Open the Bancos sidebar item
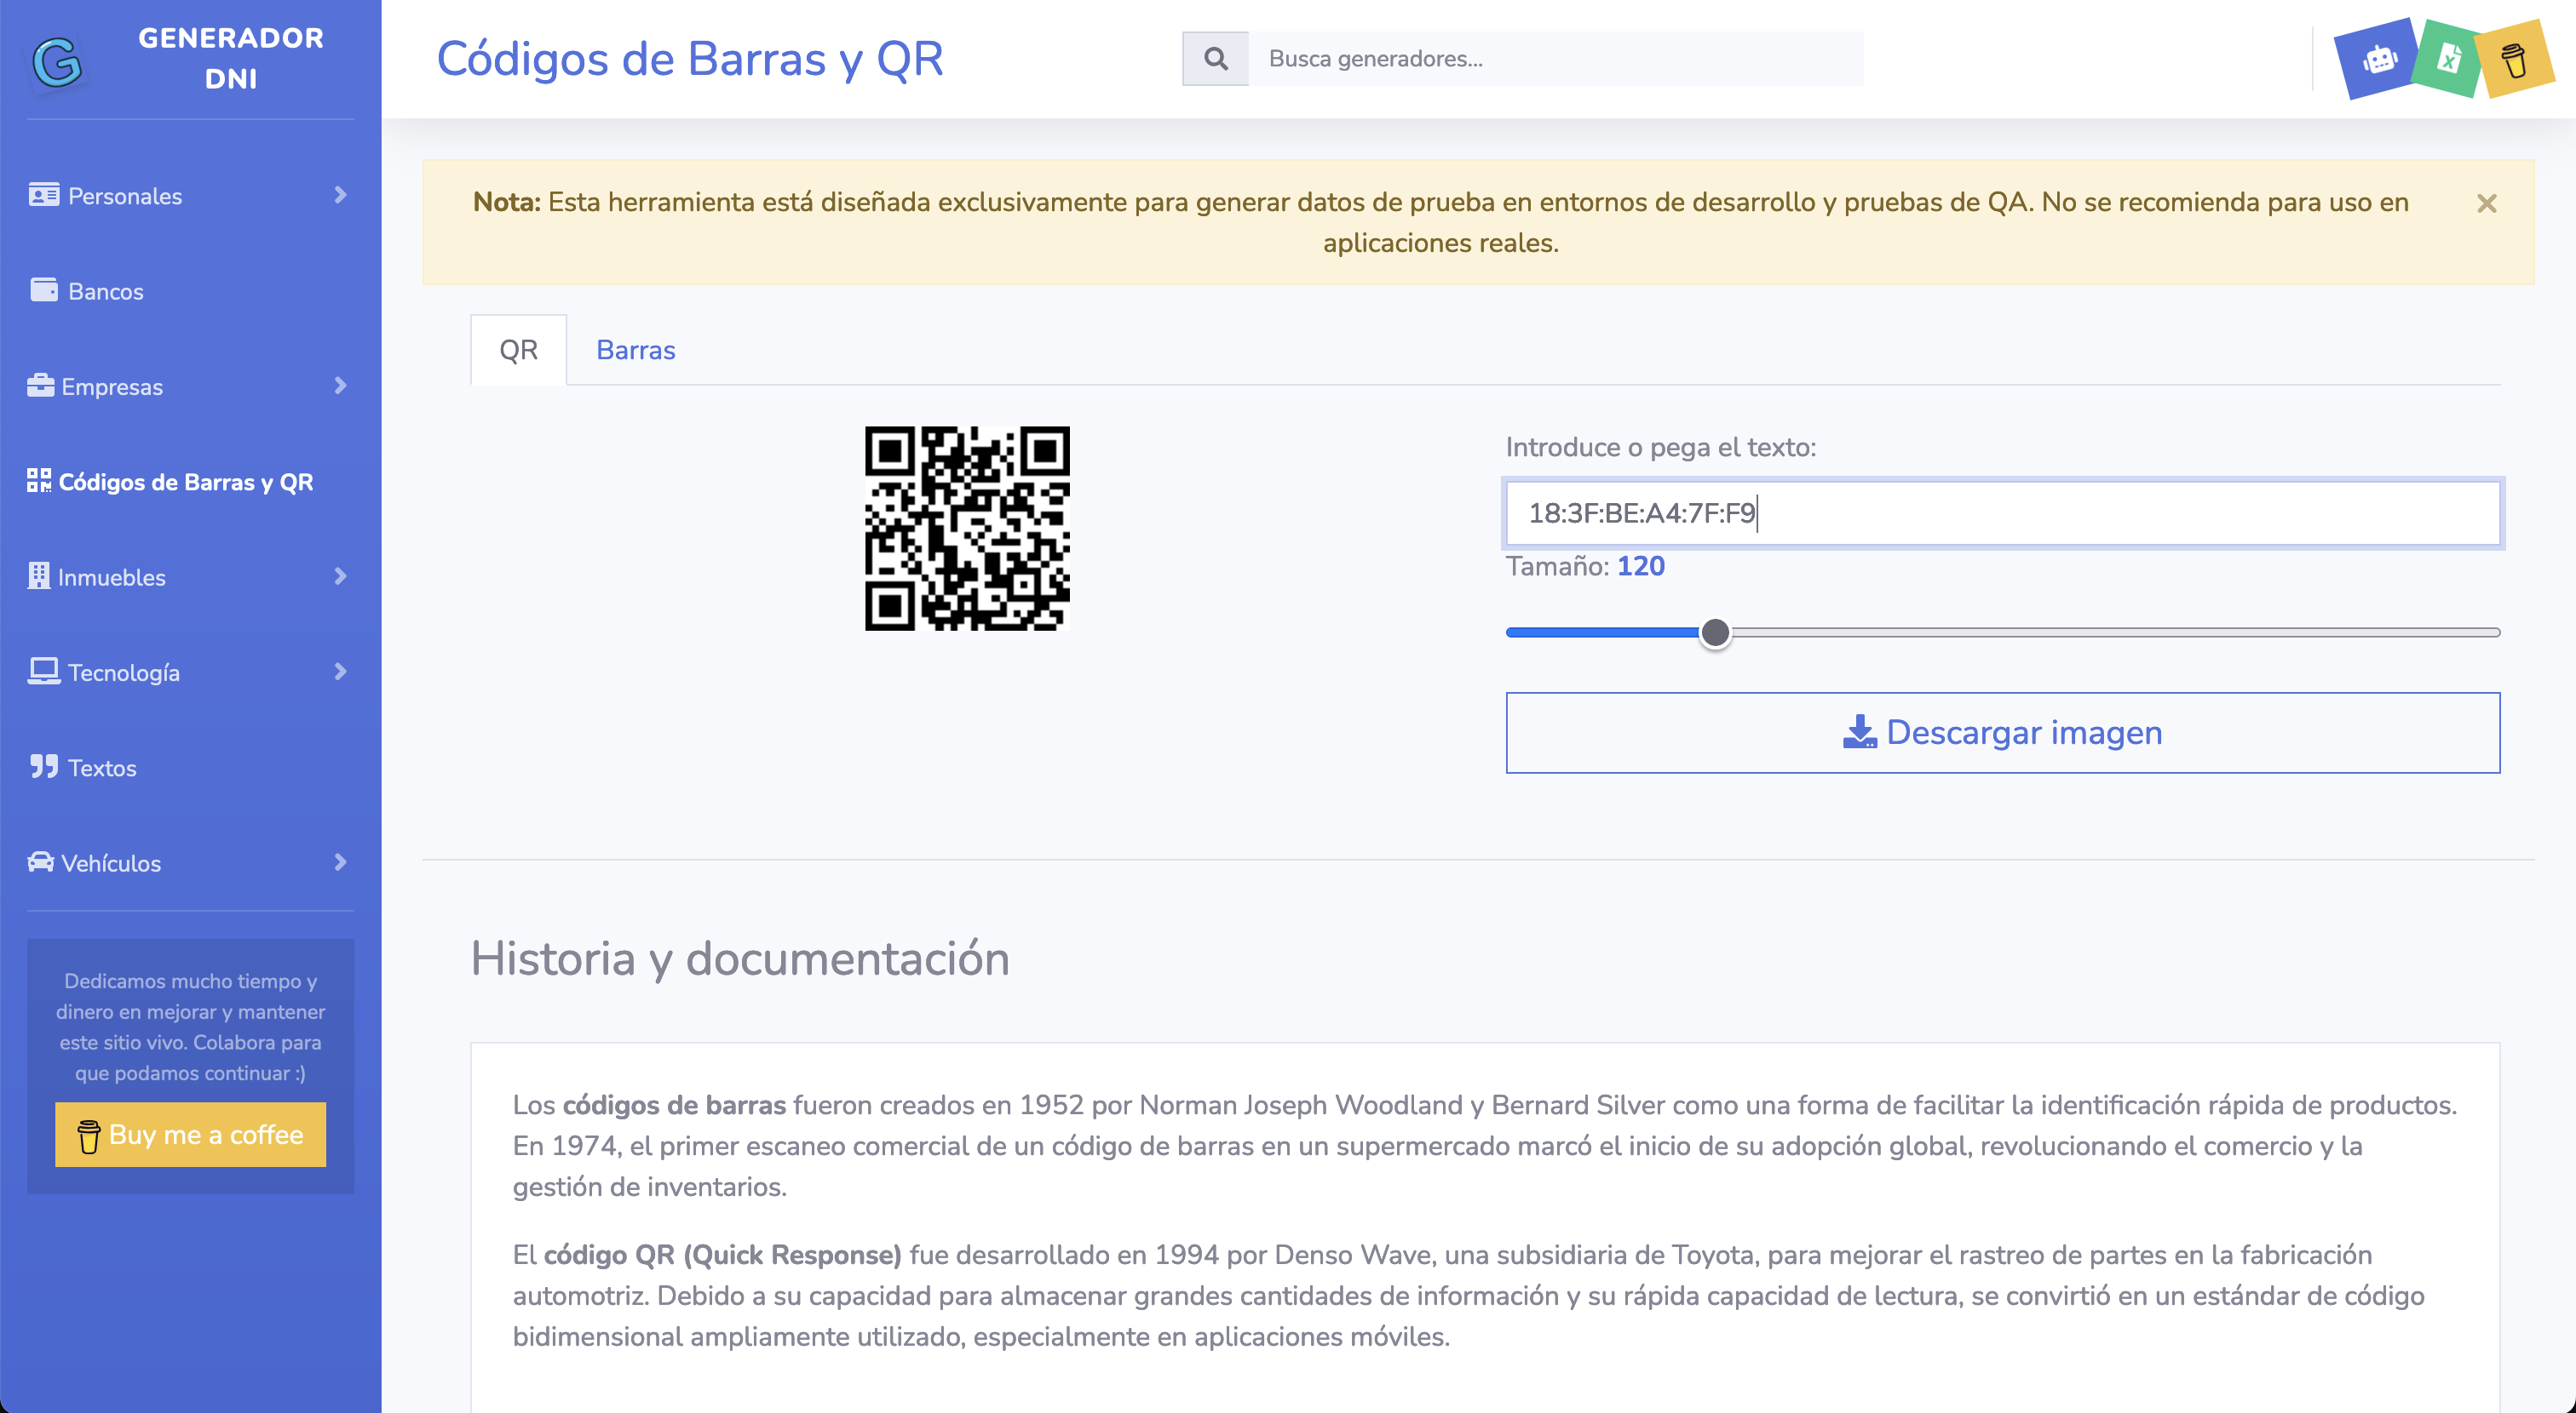Viewport: 2576px width, 1413px height. [x=190, y=291]
